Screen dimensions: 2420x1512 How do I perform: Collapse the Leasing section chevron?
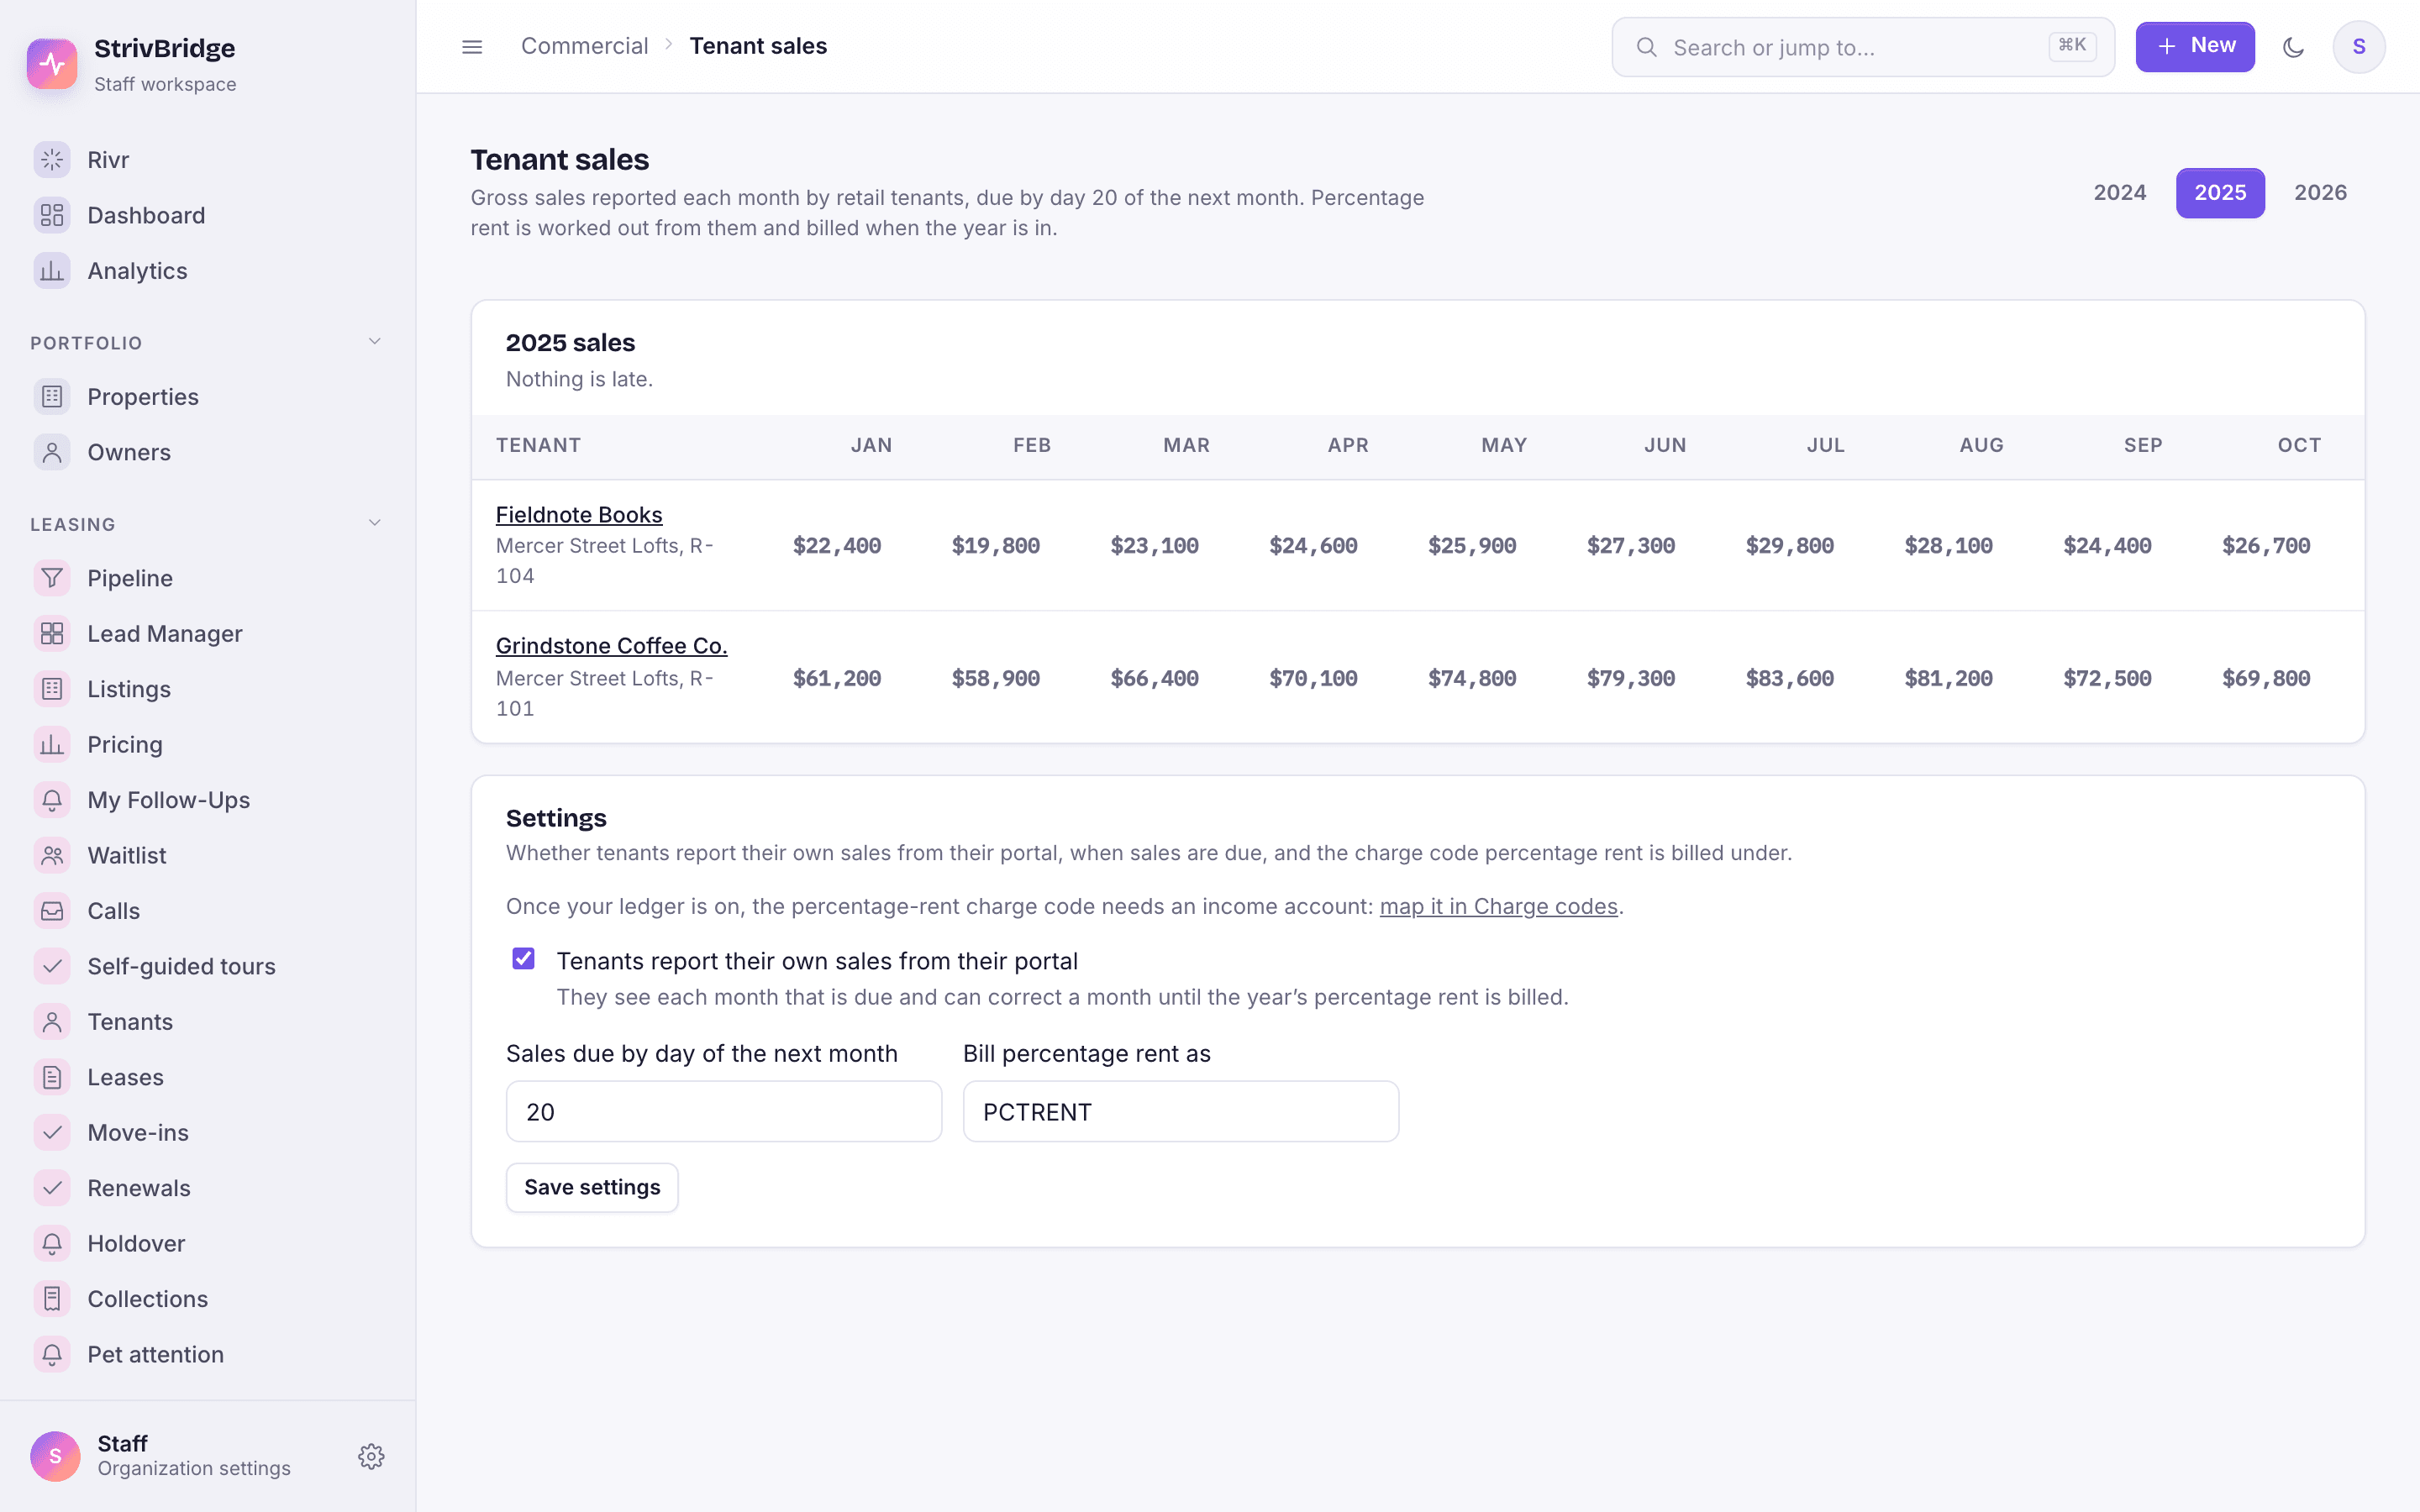374,523
